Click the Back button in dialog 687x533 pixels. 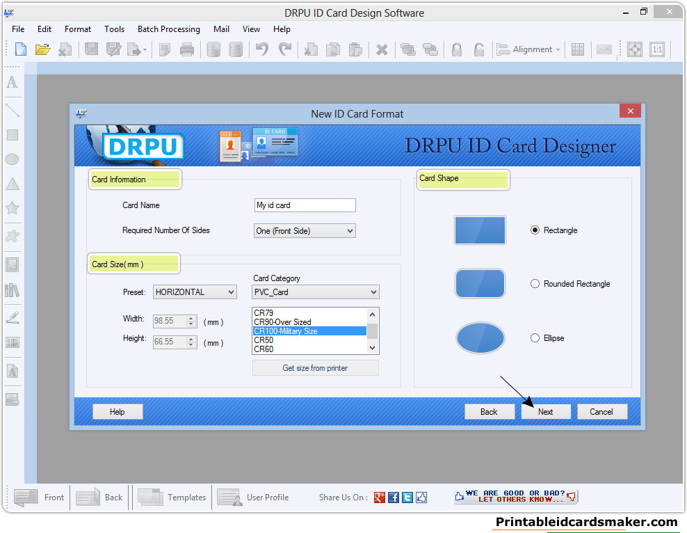point(489,412)
